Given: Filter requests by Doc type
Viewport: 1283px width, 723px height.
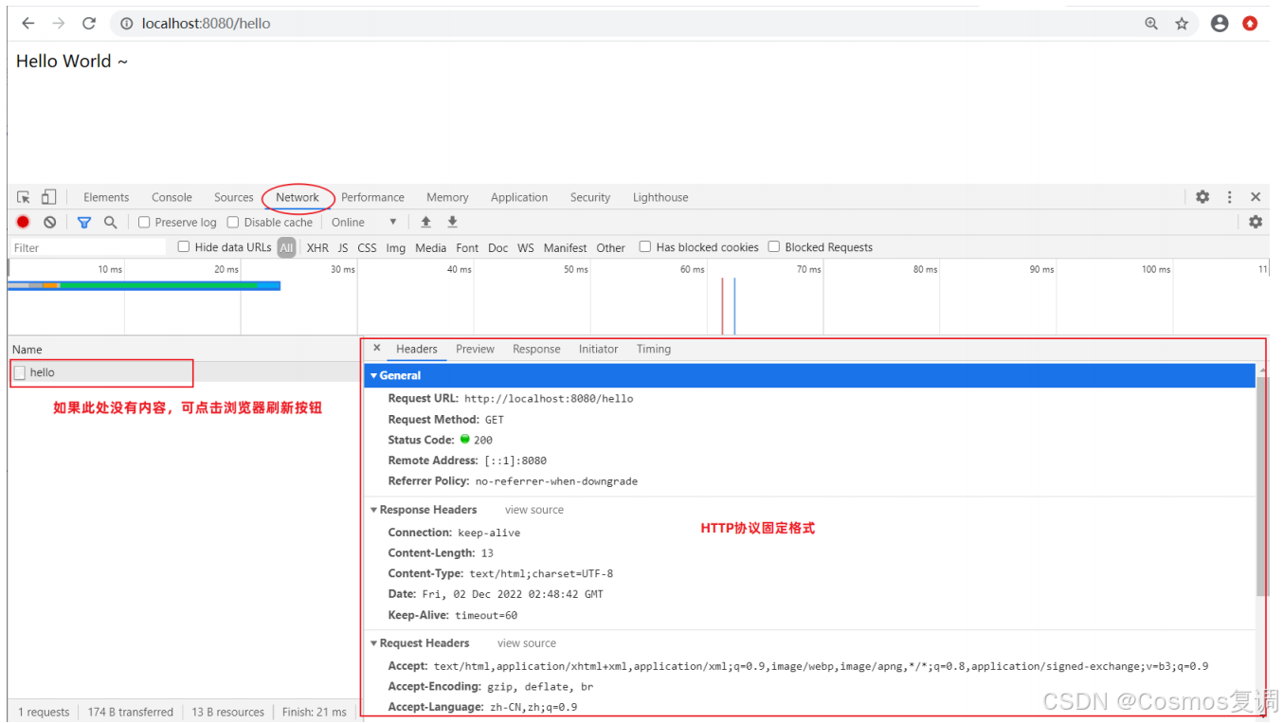Looking at the screenshot, I should click(497, 247).
